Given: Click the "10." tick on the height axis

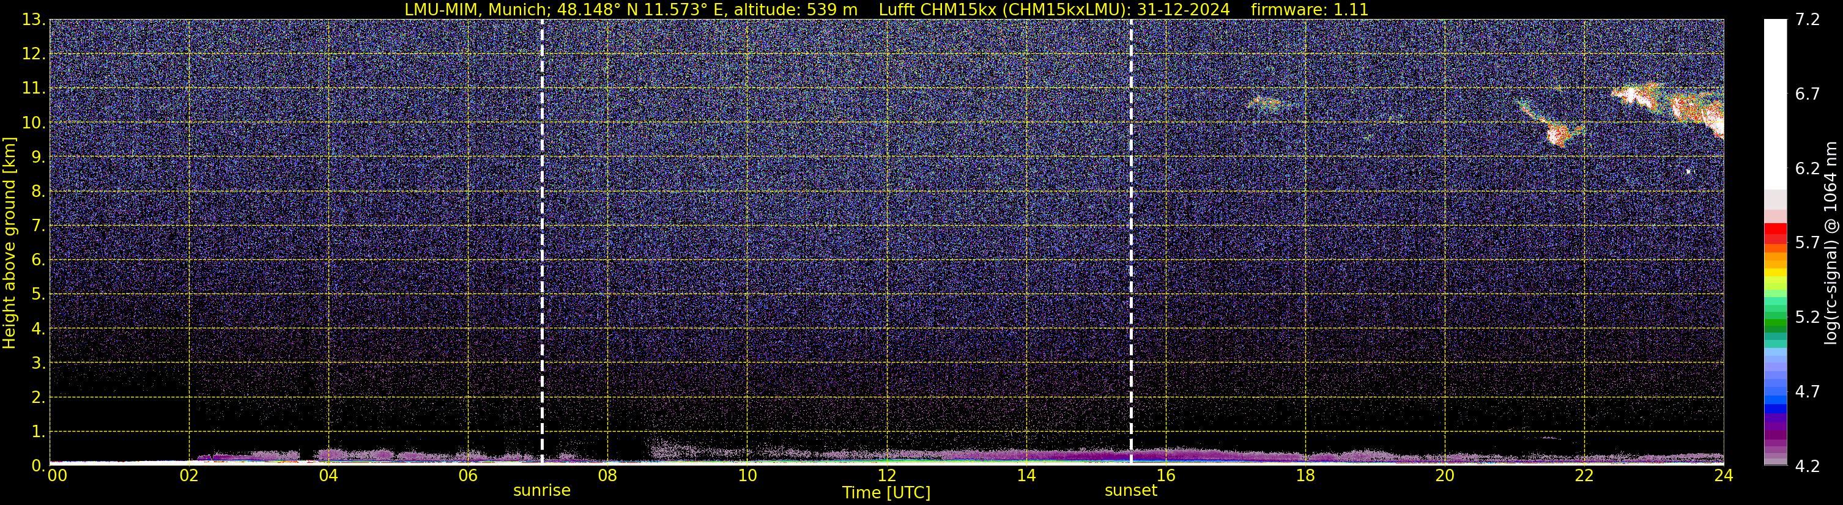Looking at the screenshot, I should [x=34, y=122].
